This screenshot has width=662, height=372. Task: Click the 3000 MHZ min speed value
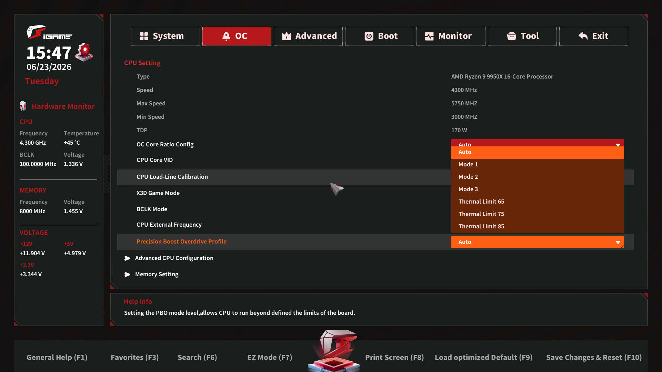click(464, 117)
